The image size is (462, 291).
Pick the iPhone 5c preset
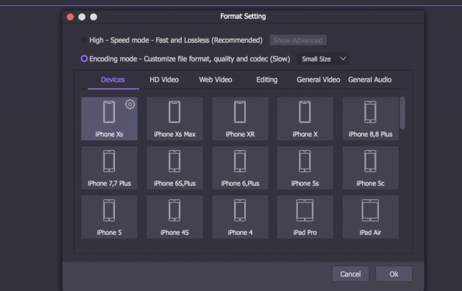pos(370,168)
